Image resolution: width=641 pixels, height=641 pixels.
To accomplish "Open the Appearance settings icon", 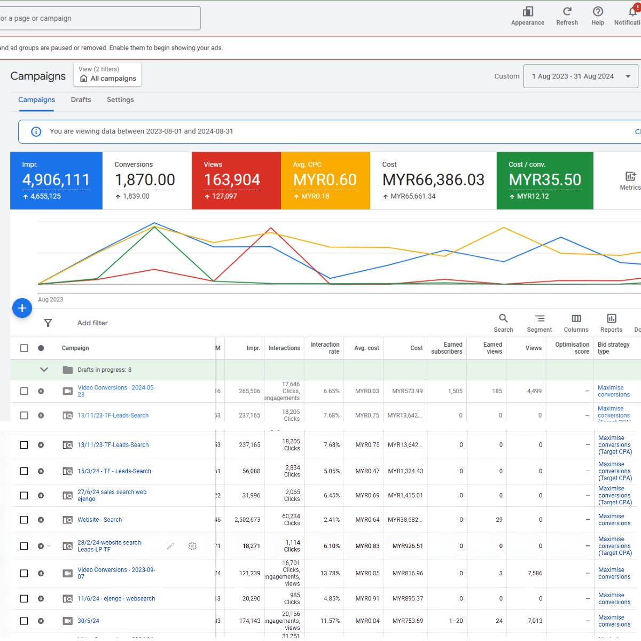I will (x=527, y=12).
